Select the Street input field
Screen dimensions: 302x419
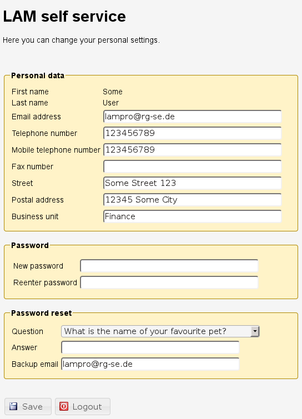(x=192, y=183)
